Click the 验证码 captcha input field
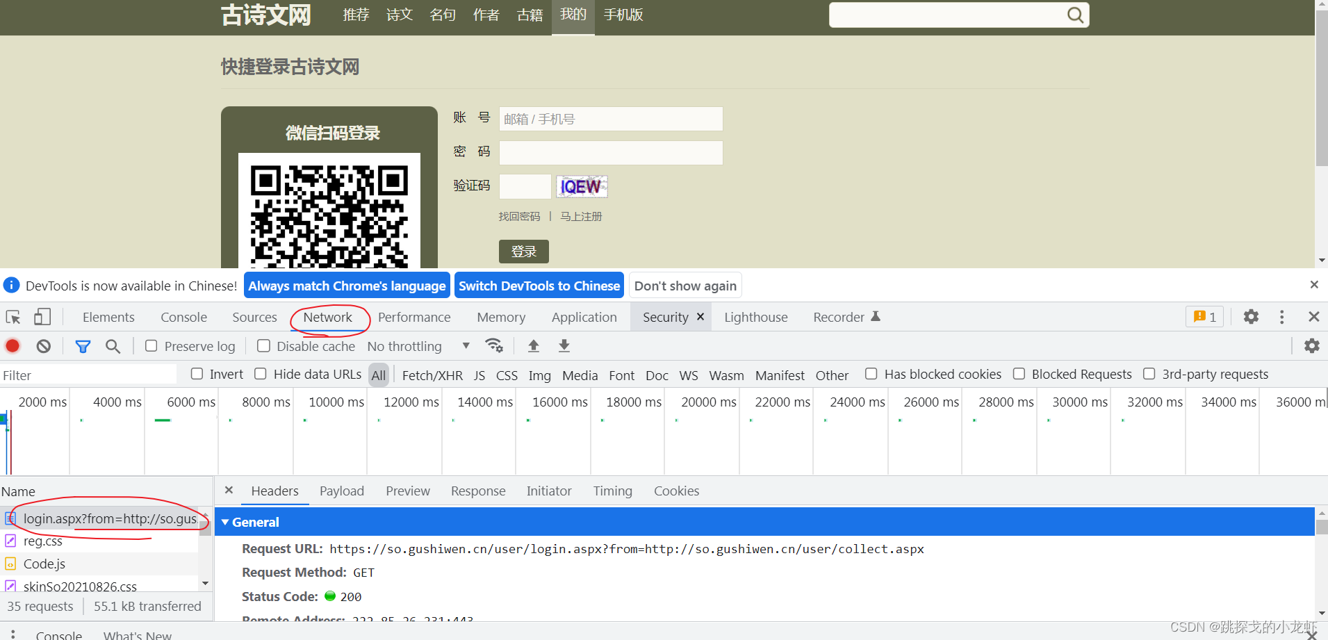Image resolution: width=1328 pixels, height=640 pixels. point(525,186)
